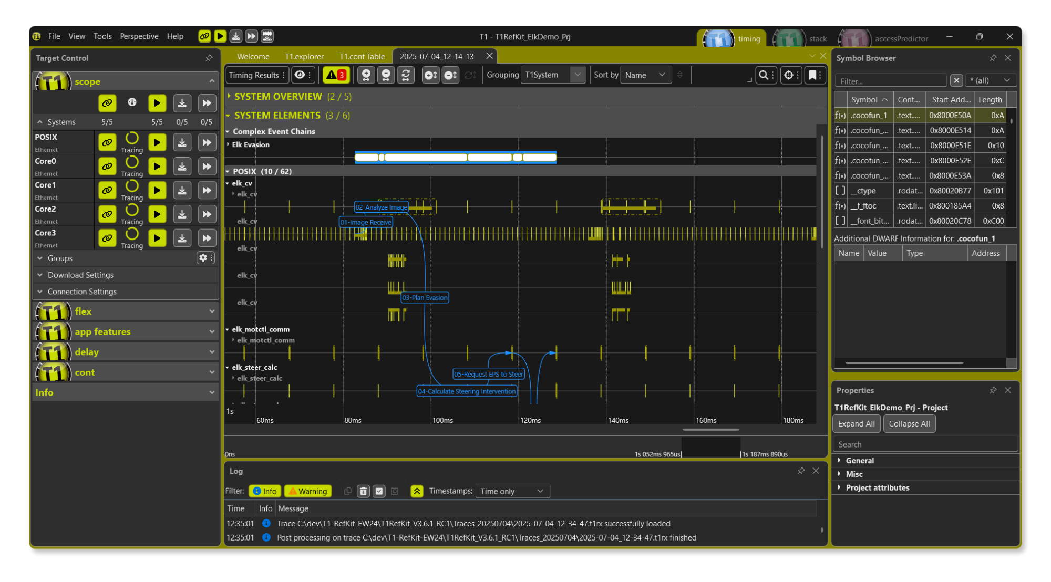This screenshot has width=1051, height=582.
Task: Click the warnings indicator showing 3
Action: click(x=336, y=75)
